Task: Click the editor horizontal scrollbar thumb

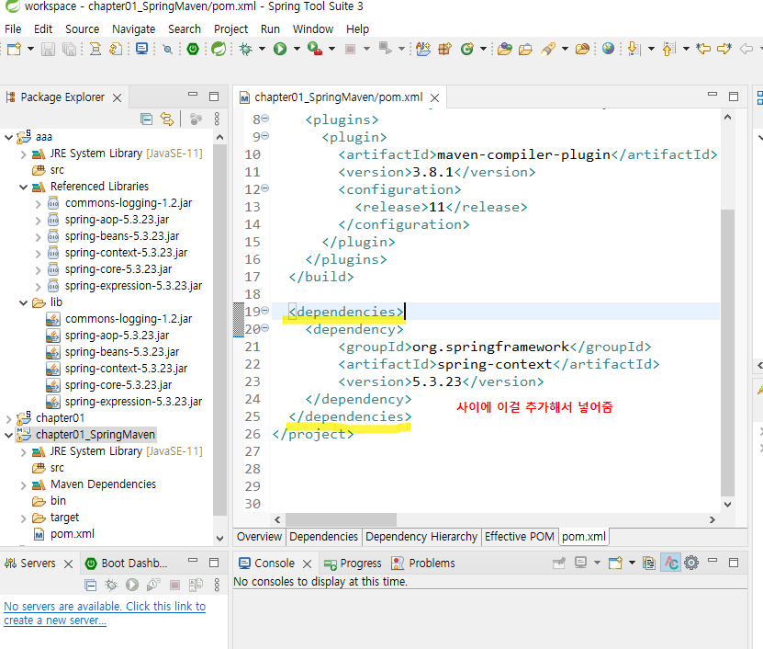Action: coord(342,520)
